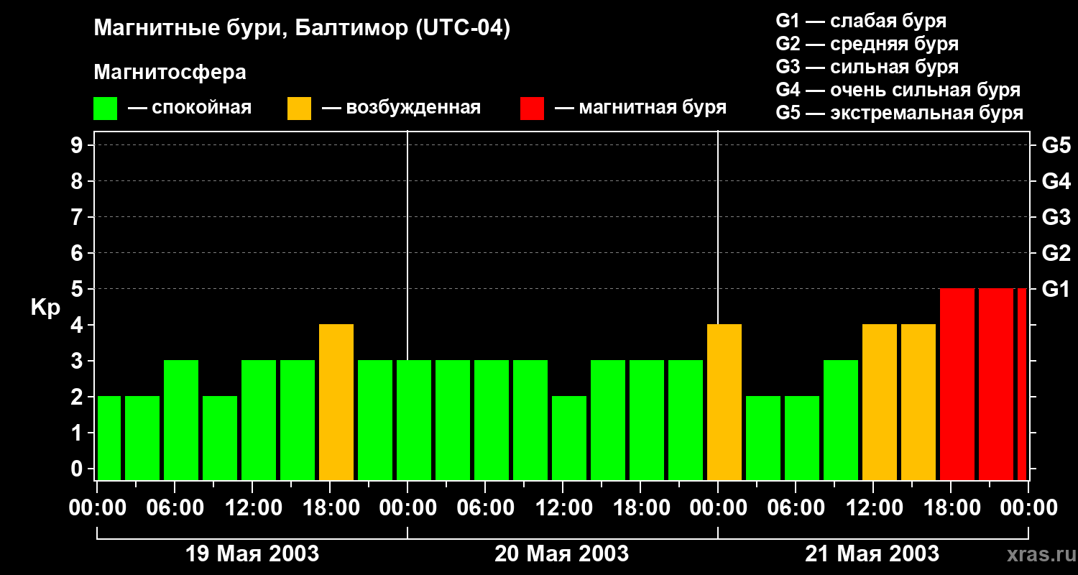The height and width of the screenshot is (575, 1078).
Task: Select the Магнитосфера heading label
Action: click(170, 73)
